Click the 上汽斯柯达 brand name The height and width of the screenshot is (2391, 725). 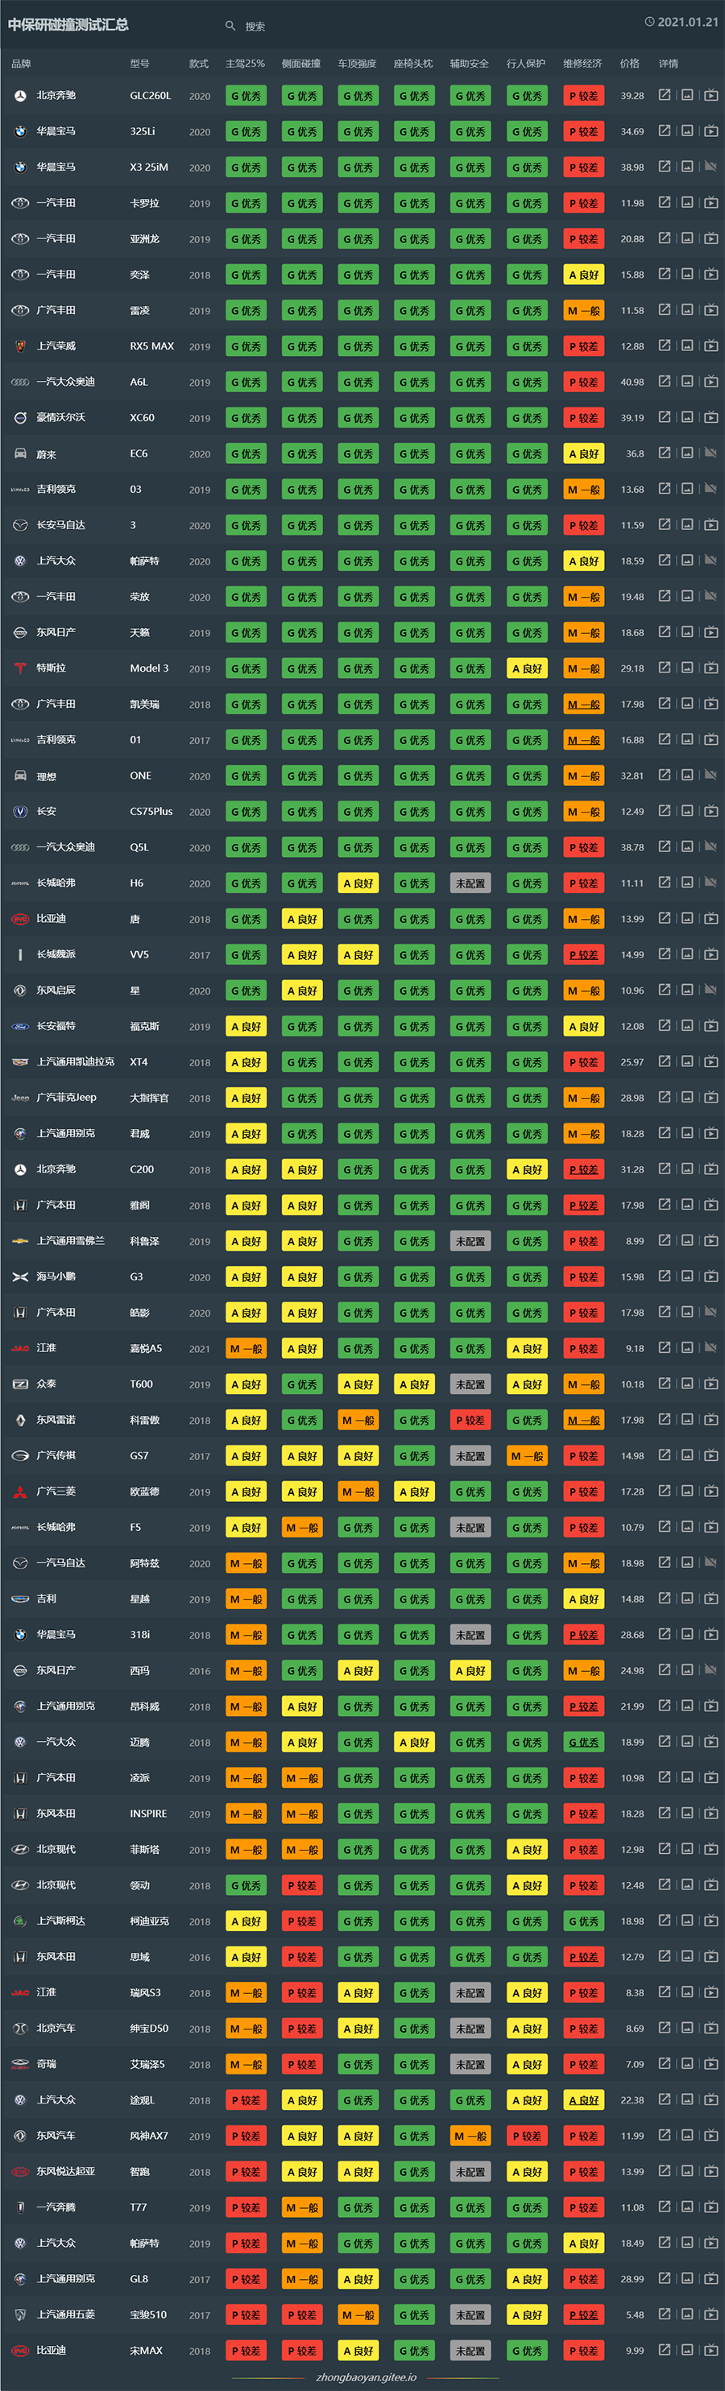click(60, 1921)
